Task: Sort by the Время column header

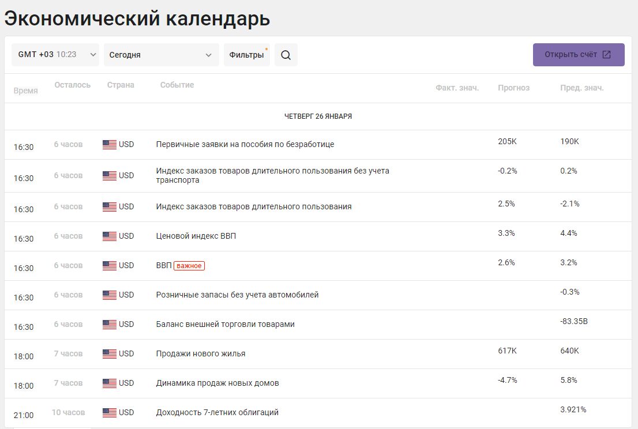Action: 25,91
